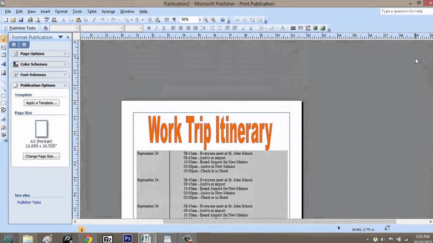Open the File menu
The image size is (433, 243).
pos(8,11)
